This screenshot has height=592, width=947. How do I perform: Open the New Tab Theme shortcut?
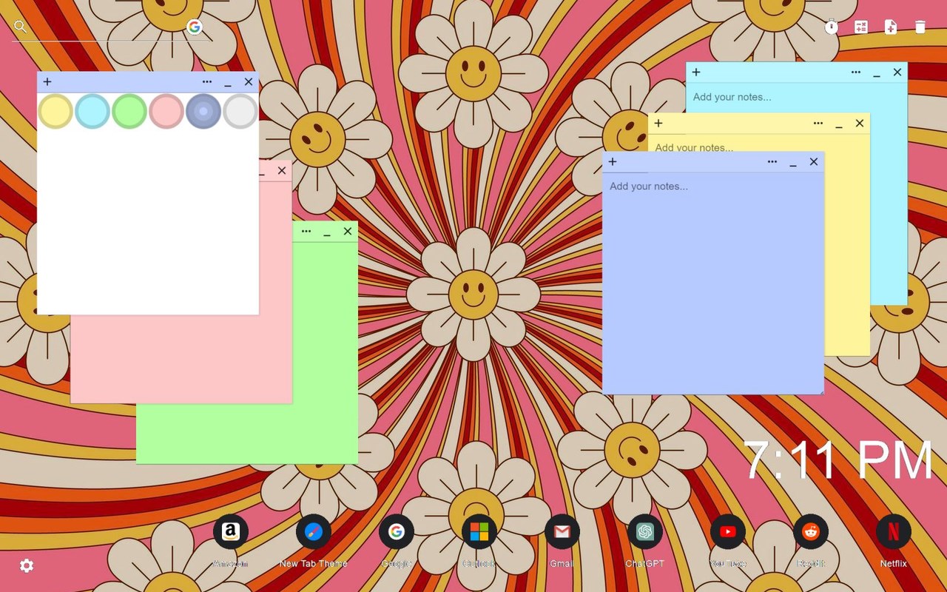pyautogui.click(x=314, y=531)
